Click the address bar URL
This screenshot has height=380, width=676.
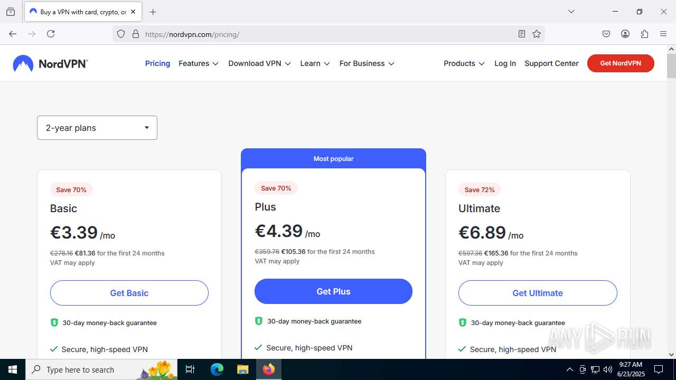[x=192, y=34]
